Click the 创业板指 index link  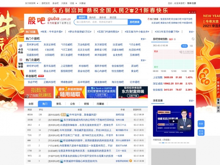(x=158, y=90)
